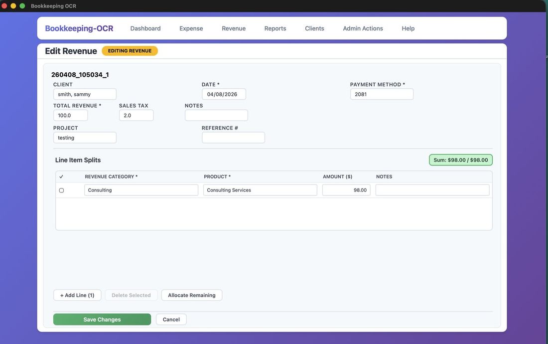The image size is (548, 344).
Task: Select the Client field containing smith, sammy
Action: point(85,94)
